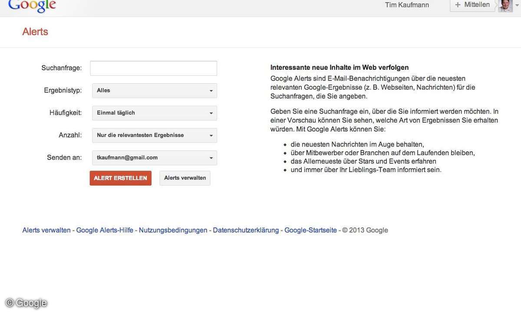521x312 pixels.
Task: Open the Alerts verwalten footer link
Action: click(x=46, y=230)
